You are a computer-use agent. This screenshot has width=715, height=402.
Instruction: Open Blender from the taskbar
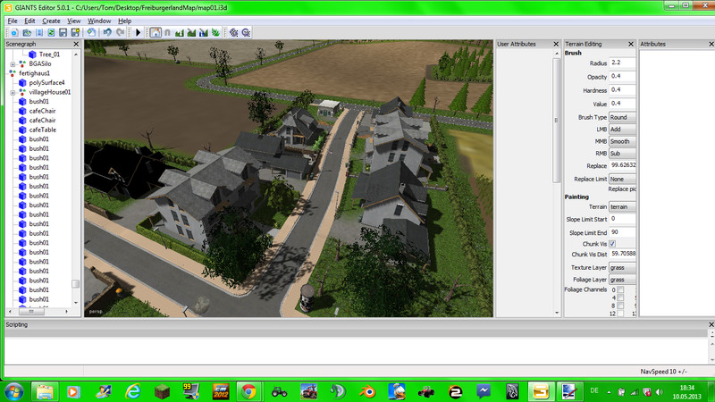click(367, 392)
